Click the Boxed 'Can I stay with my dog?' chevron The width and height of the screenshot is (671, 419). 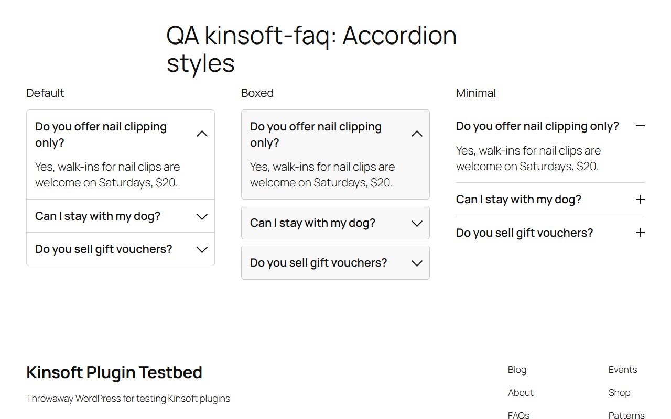[417, 223]
